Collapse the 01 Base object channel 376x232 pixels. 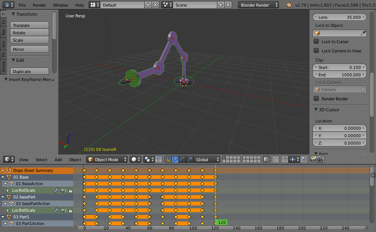[3, 177]
